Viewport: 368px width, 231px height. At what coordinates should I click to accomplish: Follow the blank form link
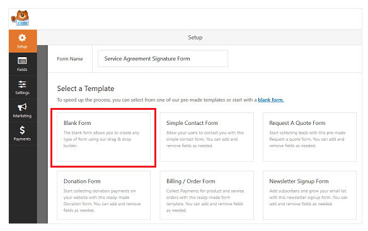[x=270, y=100]
